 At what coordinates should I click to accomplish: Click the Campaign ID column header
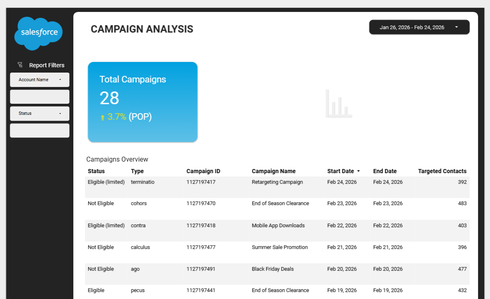203,171
